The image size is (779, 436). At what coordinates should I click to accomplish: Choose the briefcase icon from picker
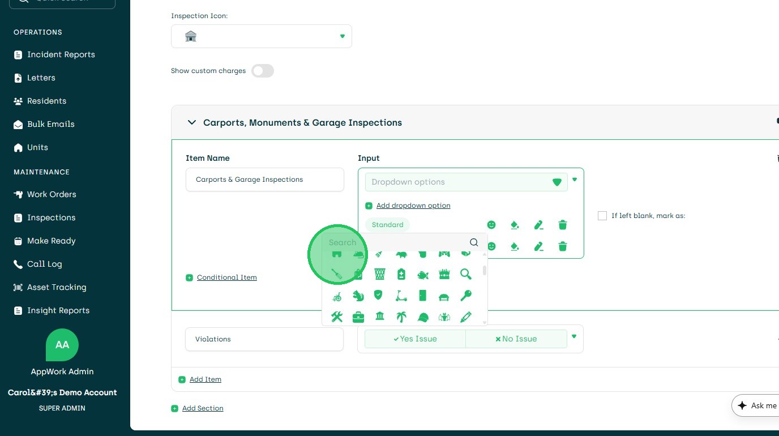coord(358,317)
